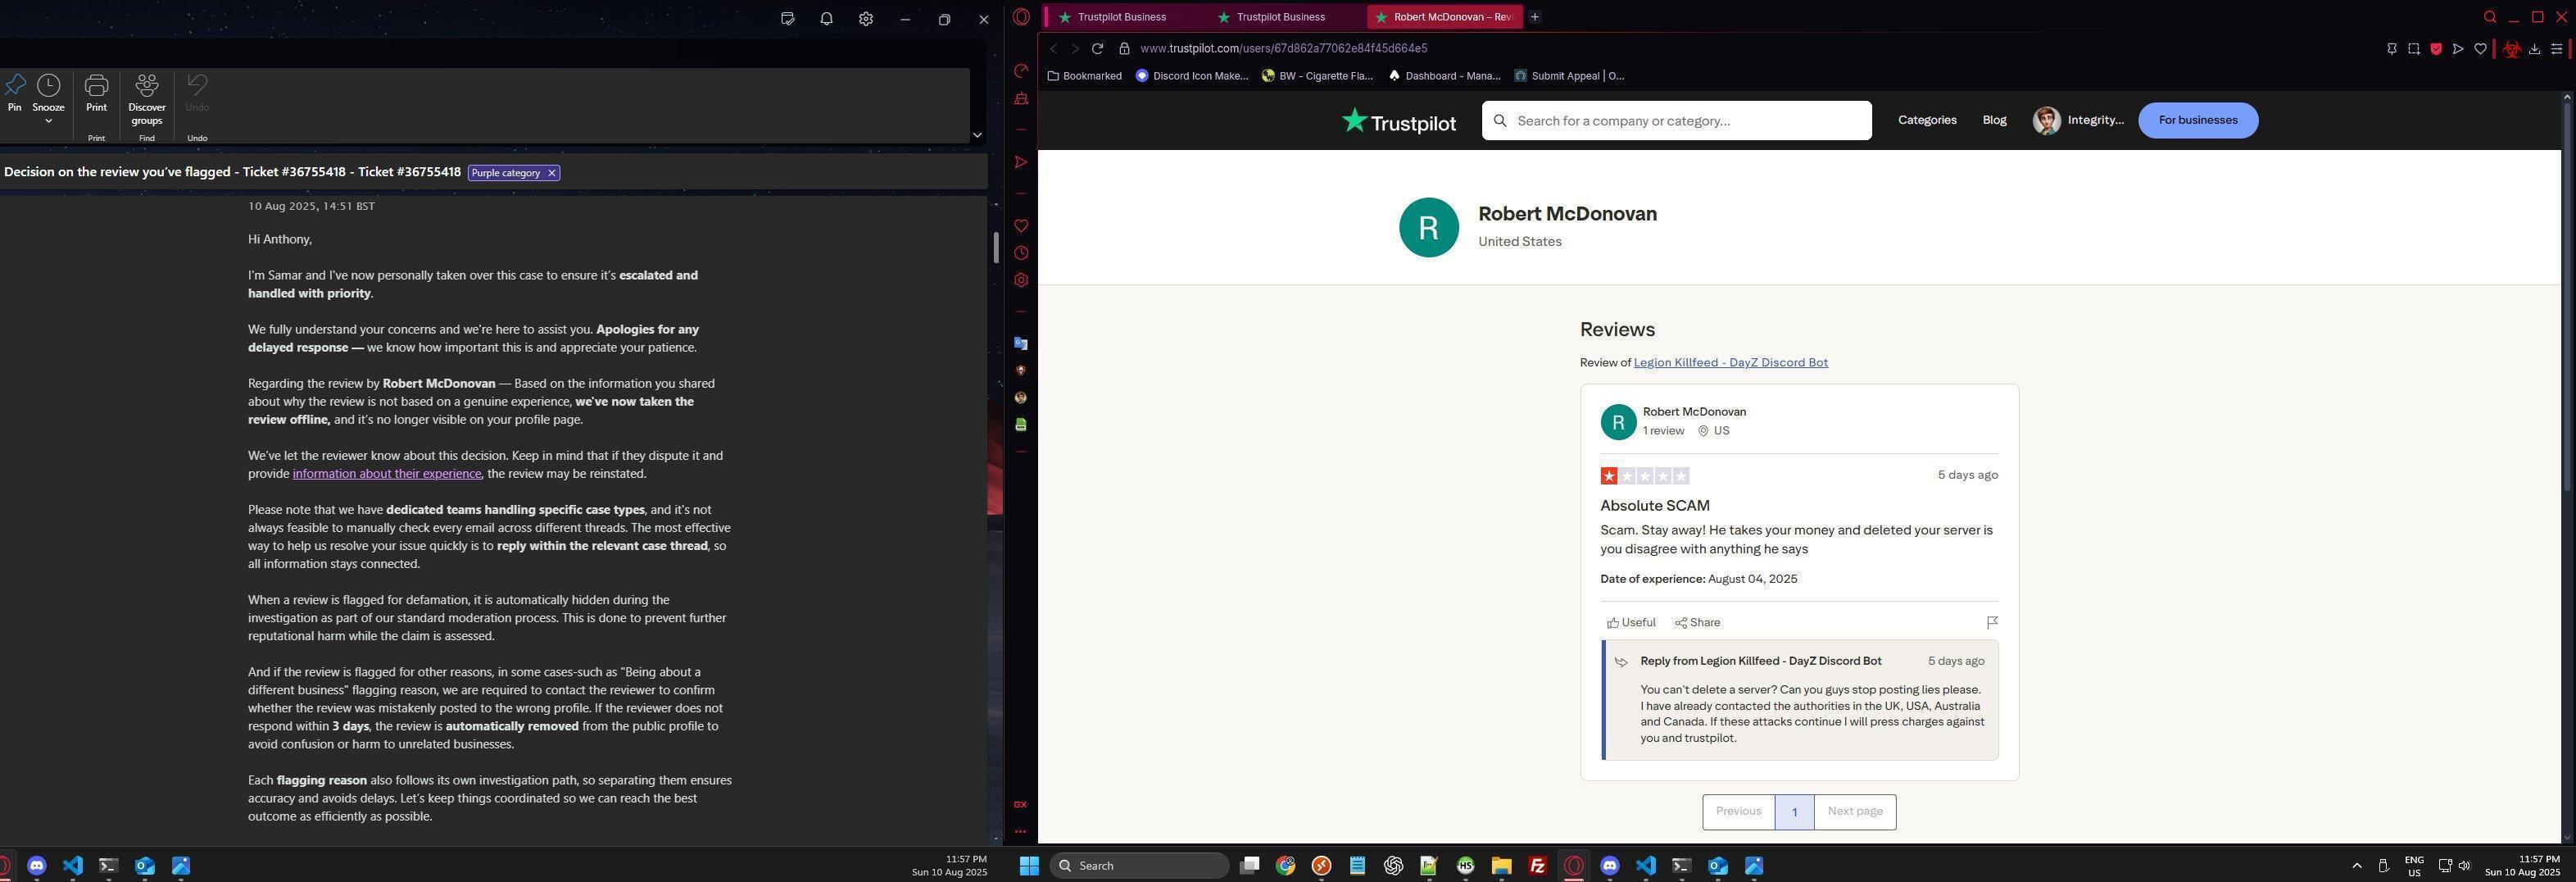Open 'information about their experience' link
This screenshot has width=2576, height=882.
click(387, 474)
